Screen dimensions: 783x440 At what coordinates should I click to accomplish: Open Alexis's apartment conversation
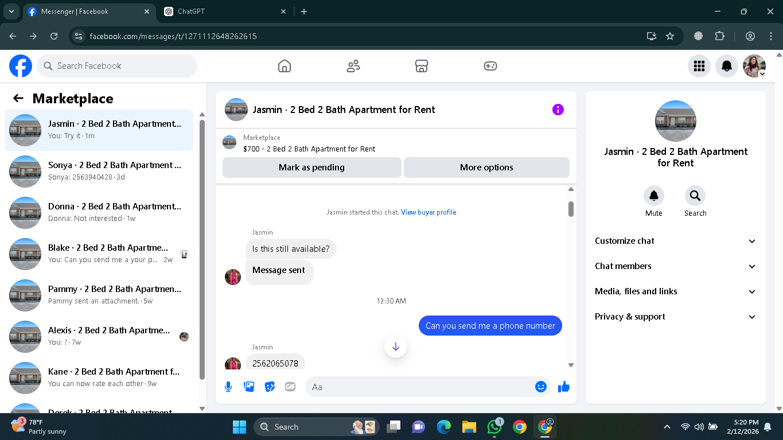click(99, 337)
